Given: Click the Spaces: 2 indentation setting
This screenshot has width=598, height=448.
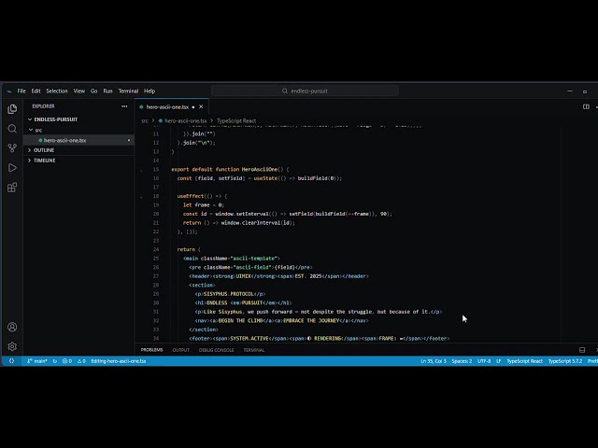Looking at the screenshot, I should pos(462,361).
